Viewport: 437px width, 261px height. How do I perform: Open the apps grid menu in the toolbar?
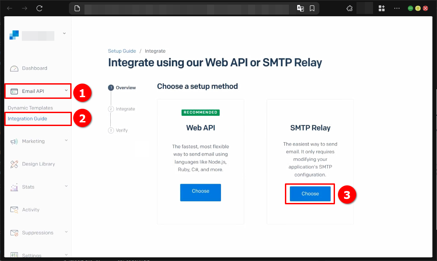pyautogui.click(x=381, y=8)
